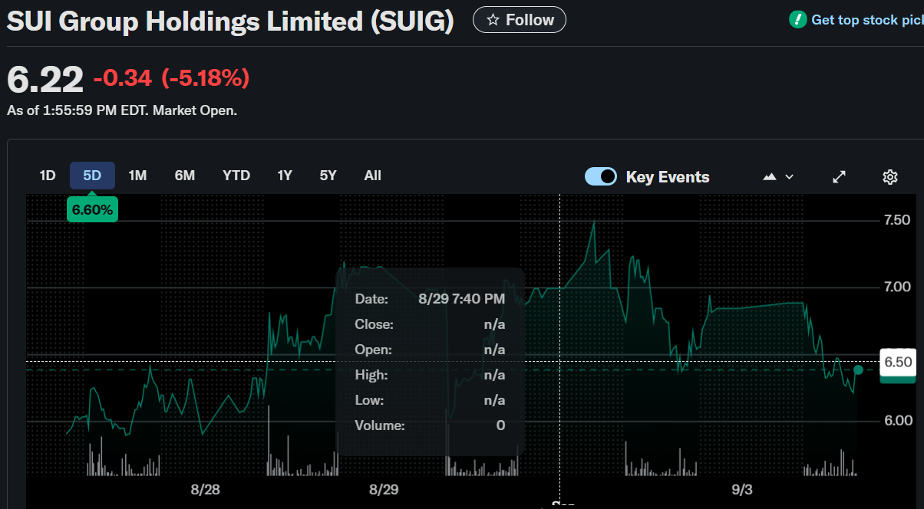This screenshot has width=924, height=509.
Task: Click the 6.50 crosshair price label
Action: [898, 362]
